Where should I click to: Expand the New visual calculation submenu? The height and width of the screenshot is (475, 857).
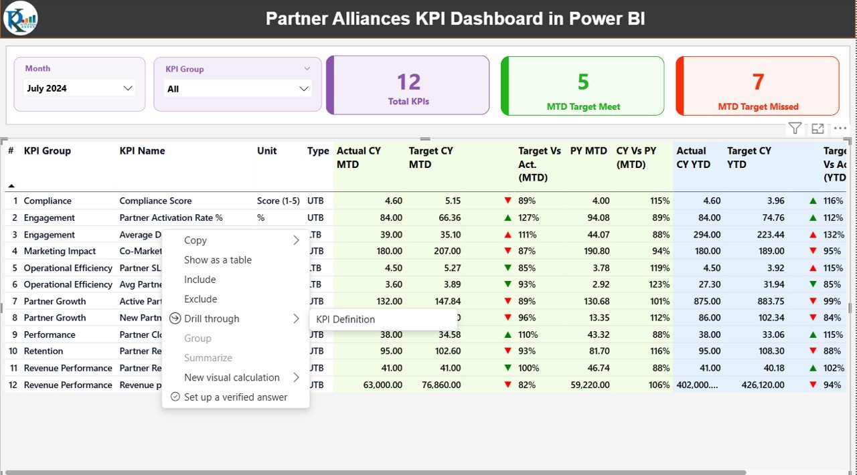click(x=296, y=377)
